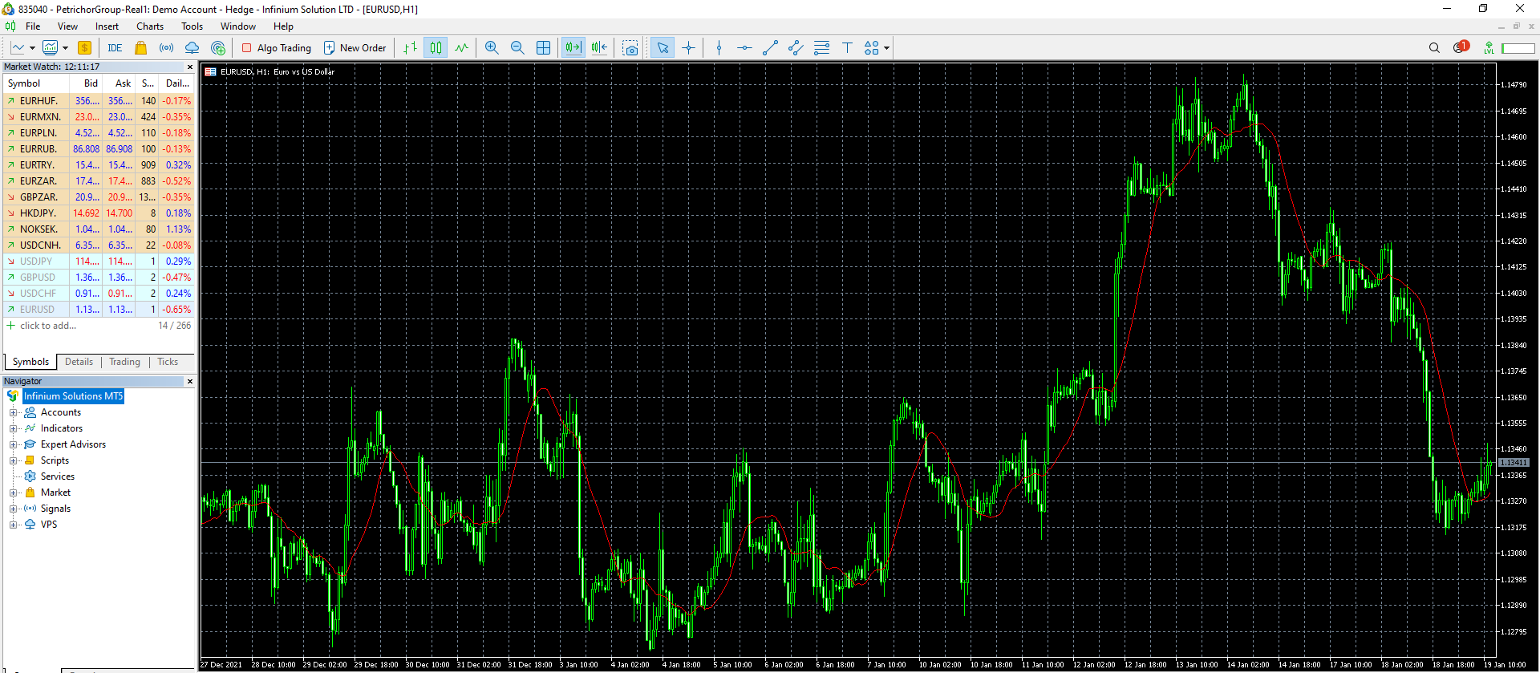Image resolution: width=1540 pixels, height=673 pixels.
Task: Draw a vertical line
Action: coord(719,48)
